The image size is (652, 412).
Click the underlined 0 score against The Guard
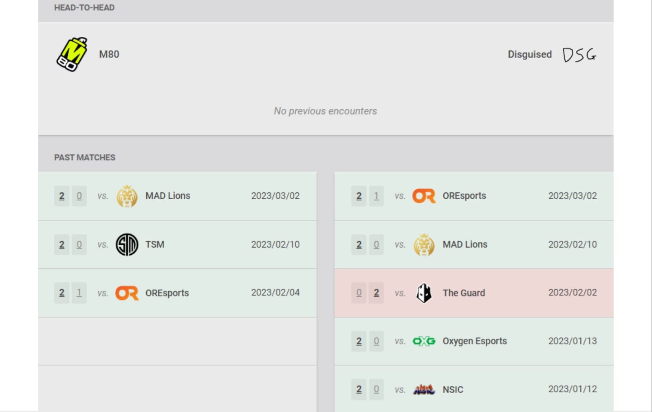pyautogui.click(x=359, y=293)
